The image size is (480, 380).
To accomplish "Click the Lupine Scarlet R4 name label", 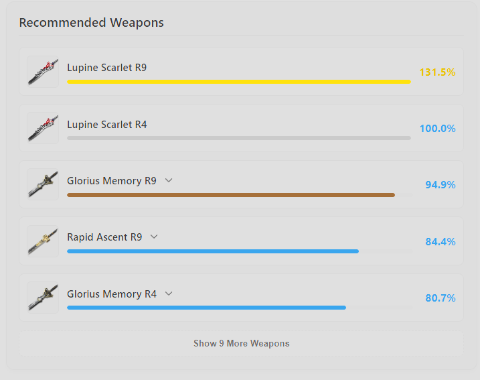I will point(106,124).
